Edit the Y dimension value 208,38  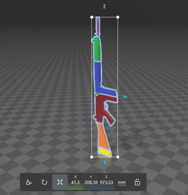(91, 182)
